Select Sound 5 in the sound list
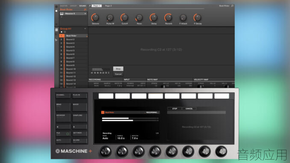The width and height of the screenshot is (290, 163). click(x=74, y=50)
